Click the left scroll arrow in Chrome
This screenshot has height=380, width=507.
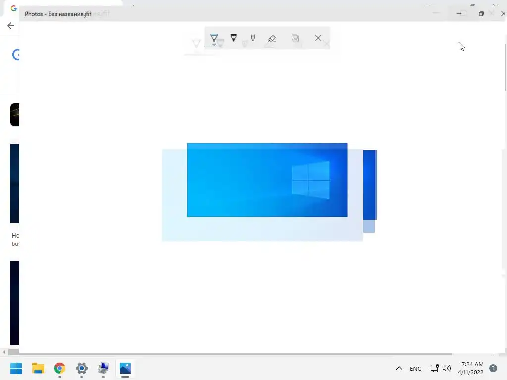click(x=4, y=352)
